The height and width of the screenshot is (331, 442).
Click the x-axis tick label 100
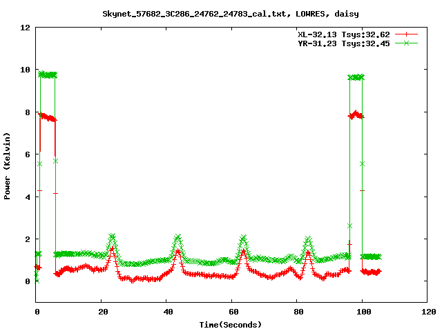[364, 312]
